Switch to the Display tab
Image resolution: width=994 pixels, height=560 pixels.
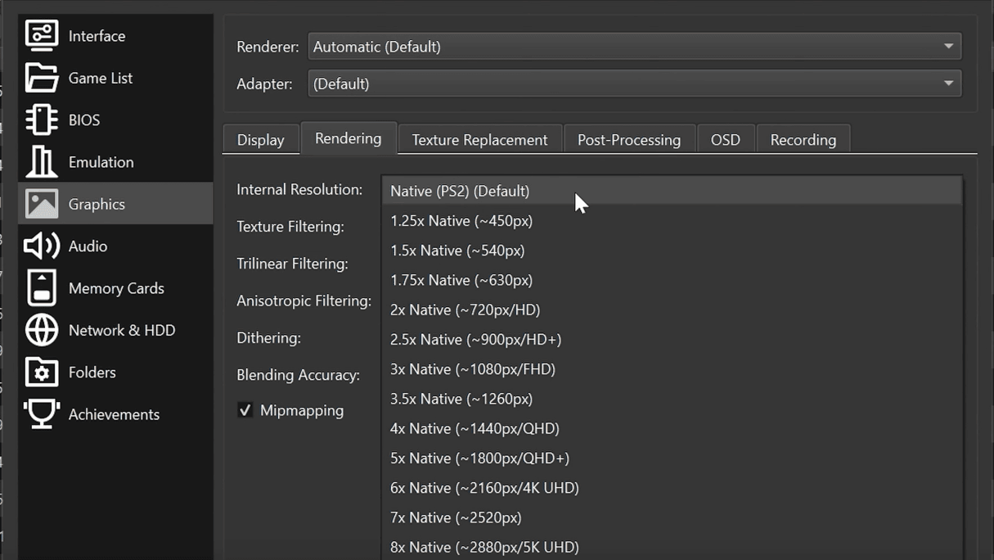(260, 139)
